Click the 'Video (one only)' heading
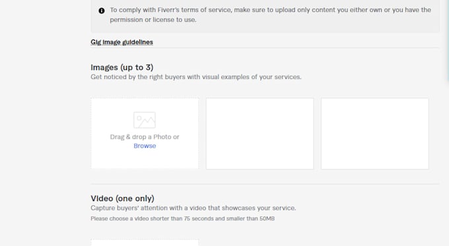Screen dimensions: 449x246 (x=123, y=199)
